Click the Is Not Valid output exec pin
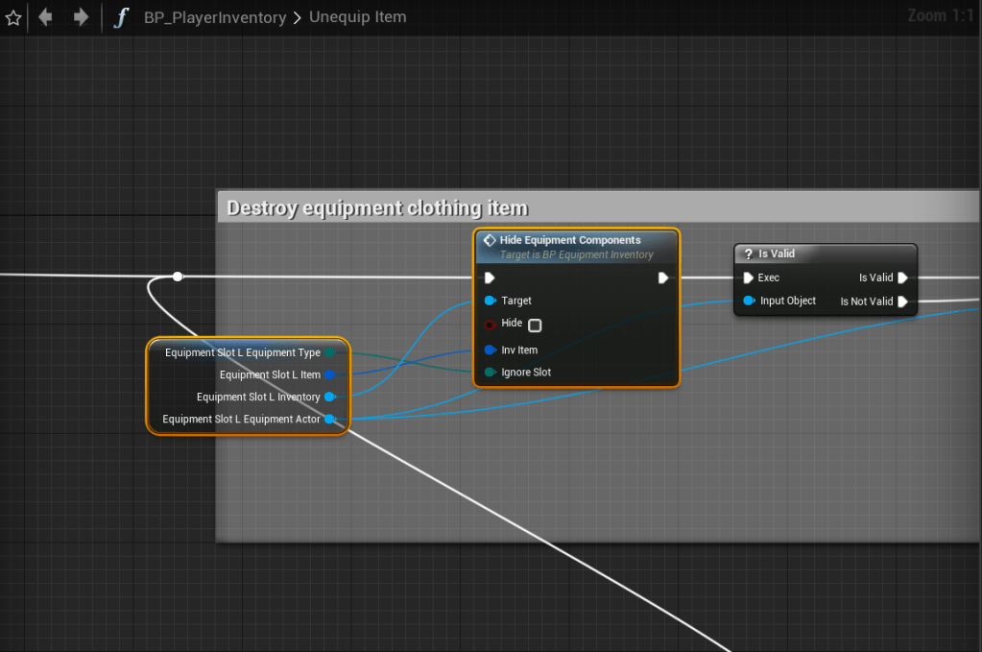Image resolution: width=982 pixels, height=652 pixels. 902,302
